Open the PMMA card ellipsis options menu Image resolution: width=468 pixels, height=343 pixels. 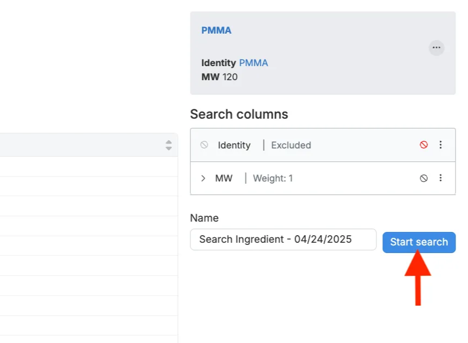[437, 48]
